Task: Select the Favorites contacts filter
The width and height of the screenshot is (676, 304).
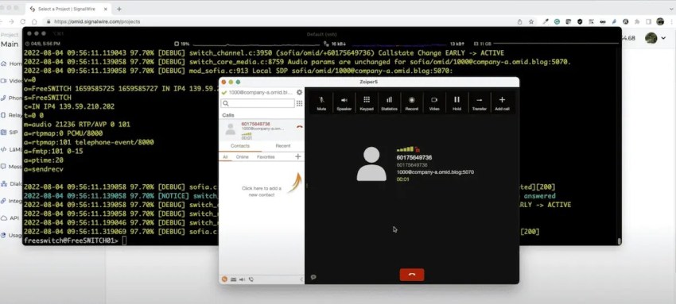Action: [x=266, y=157]
